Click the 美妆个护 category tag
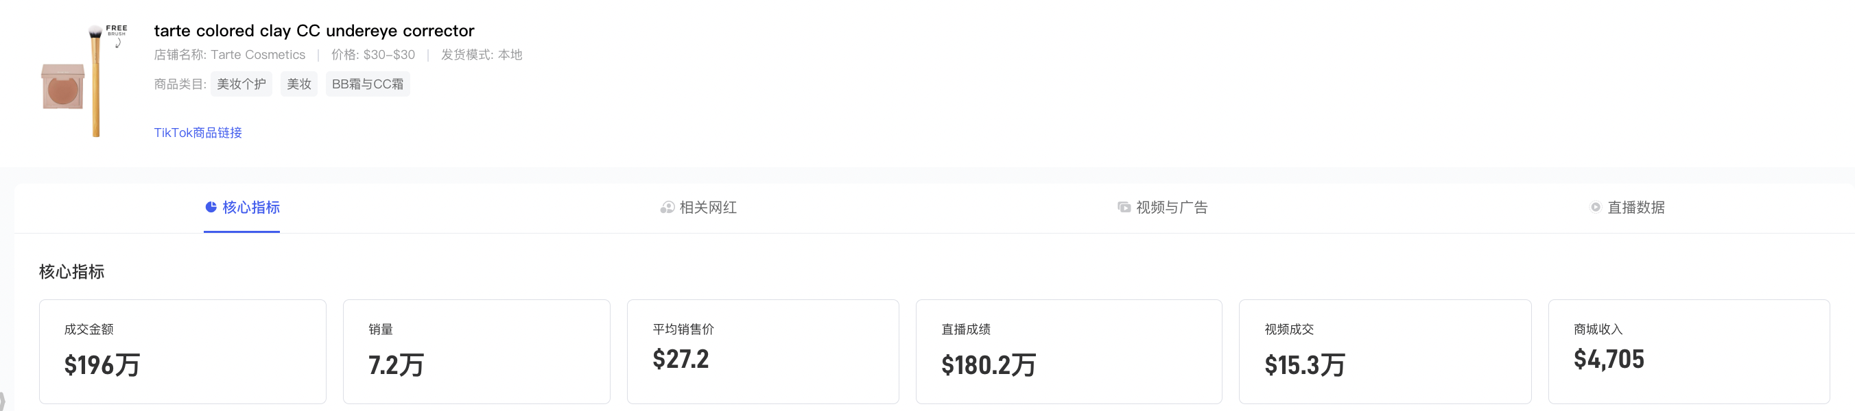Image resolution: width=1855 pixels, height=411 pixels. coord(241,84)
